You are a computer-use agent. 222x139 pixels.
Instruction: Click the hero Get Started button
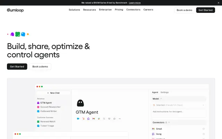coord(17,66)
